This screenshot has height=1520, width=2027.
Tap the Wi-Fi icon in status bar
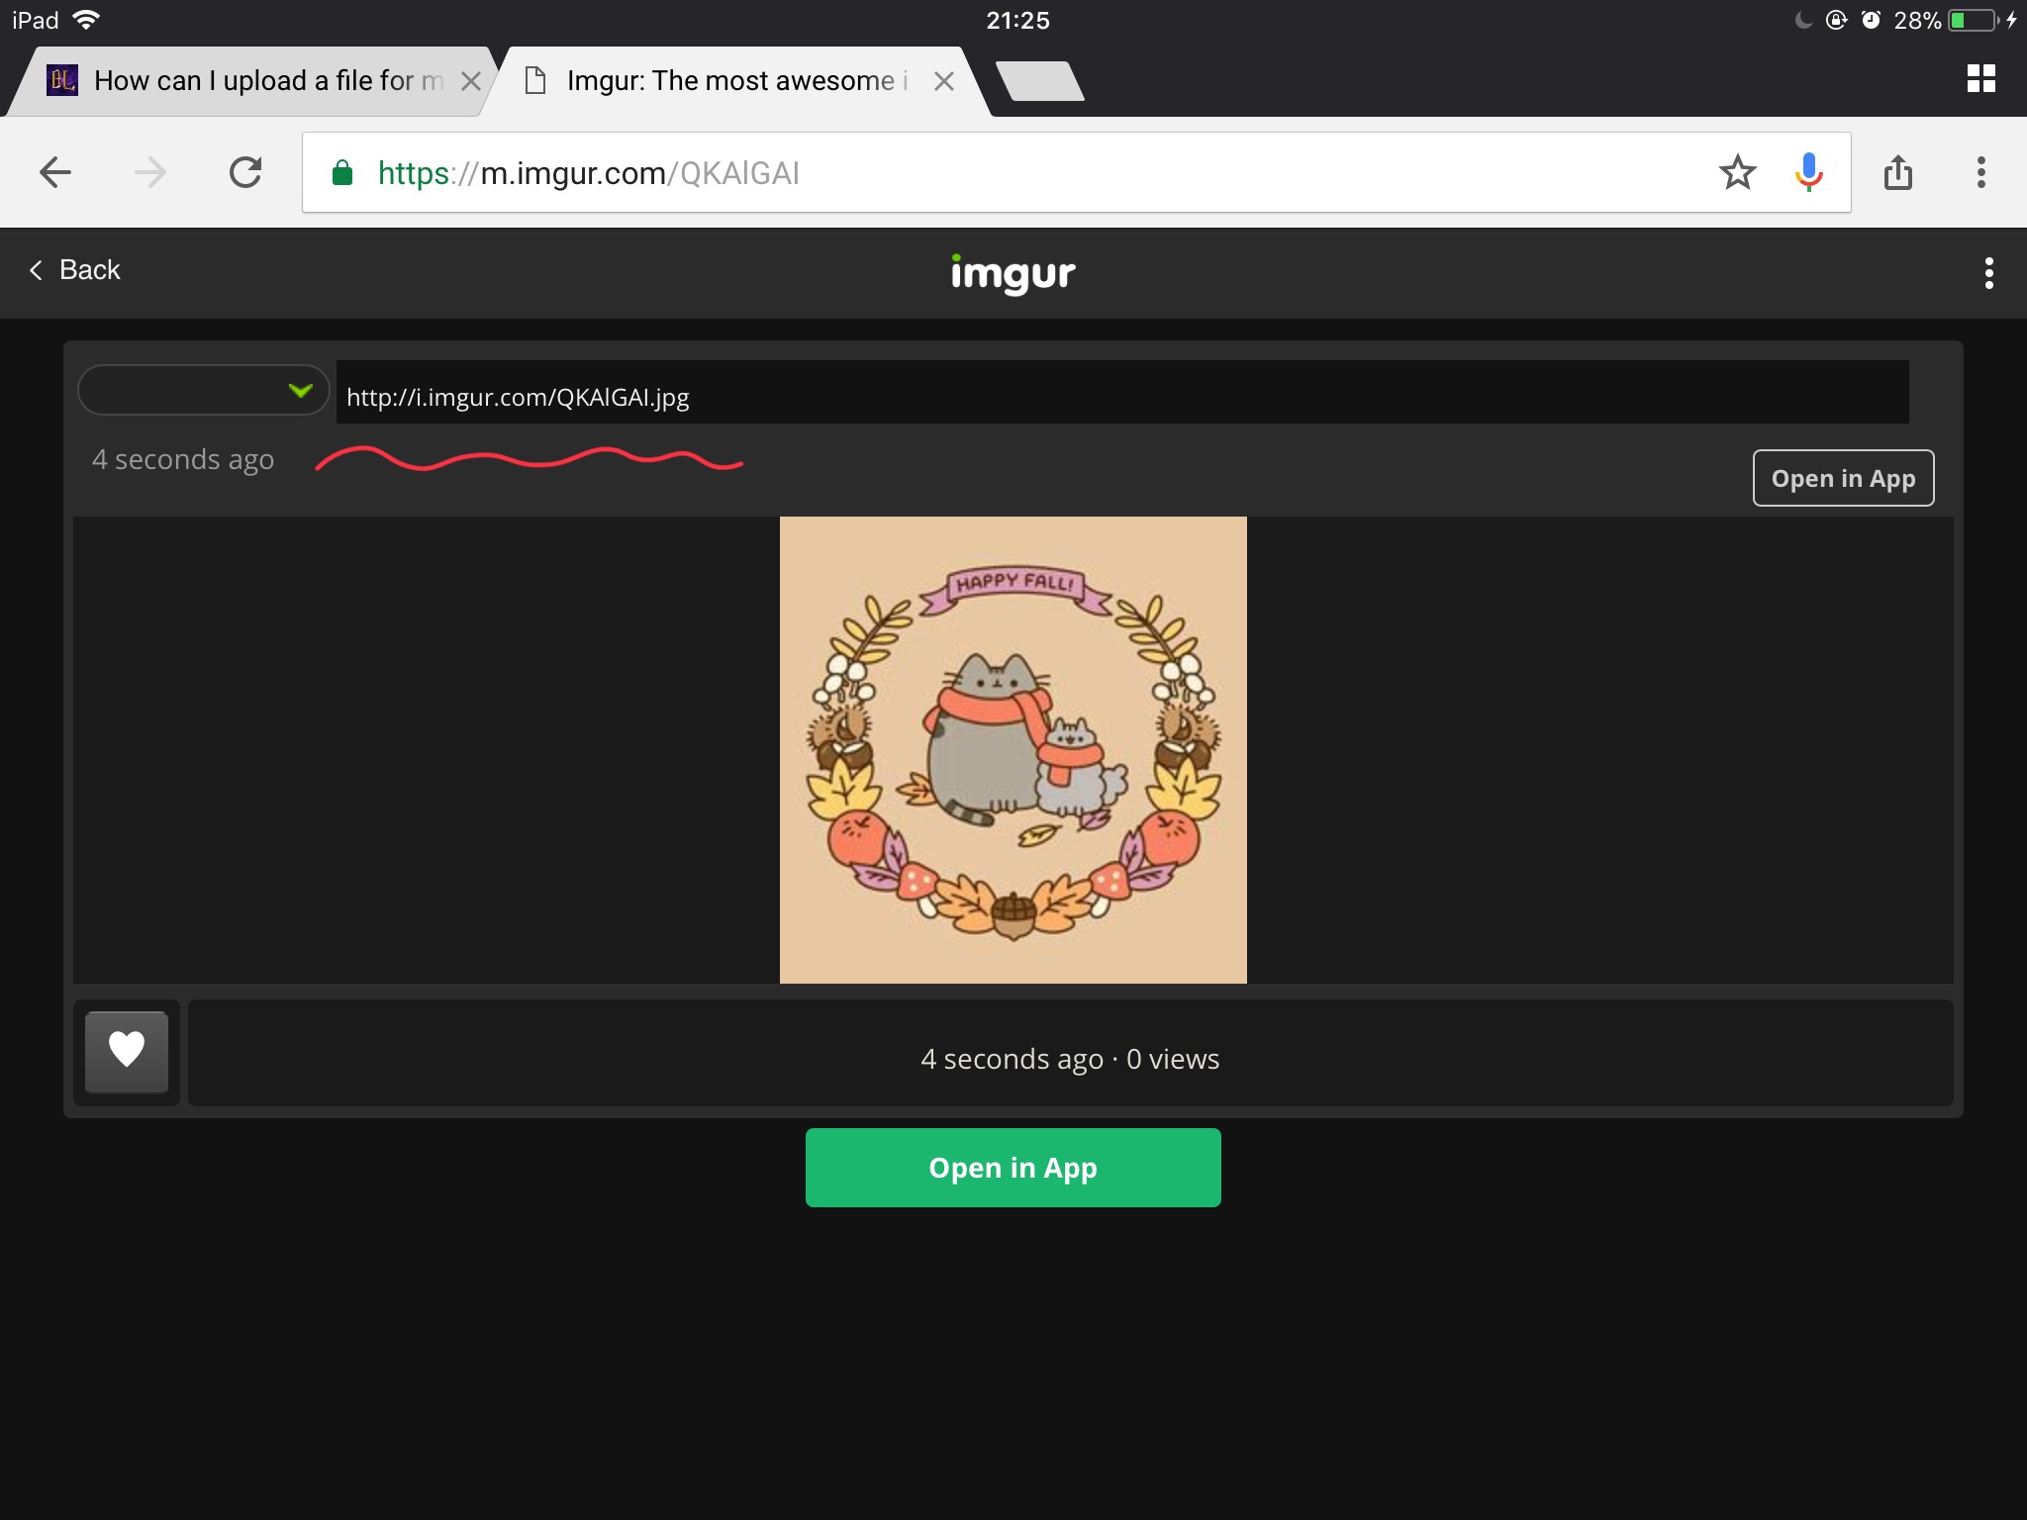(87, 20)
